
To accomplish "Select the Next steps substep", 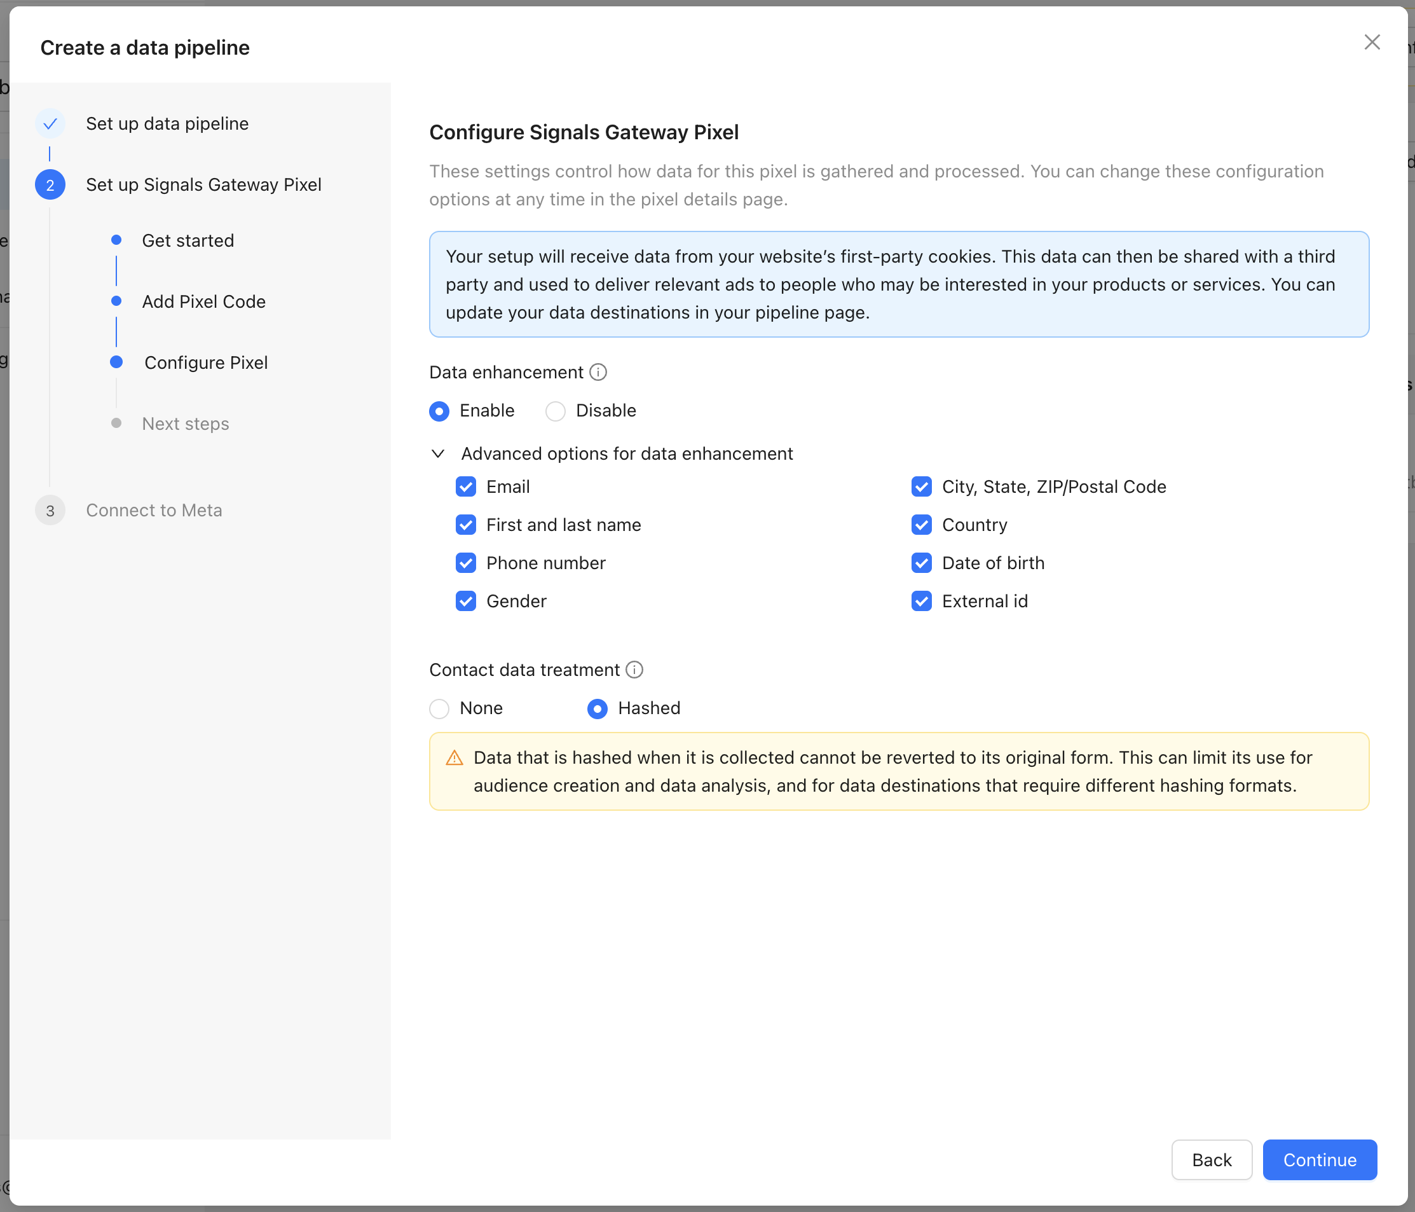I will [x=185, y=424].
